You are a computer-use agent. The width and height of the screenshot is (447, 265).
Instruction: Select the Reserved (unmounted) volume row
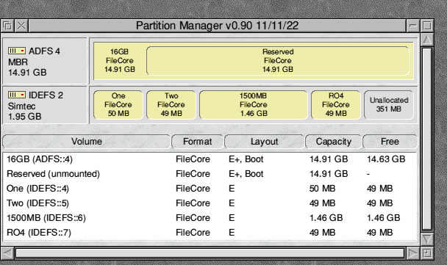point(210,174)
